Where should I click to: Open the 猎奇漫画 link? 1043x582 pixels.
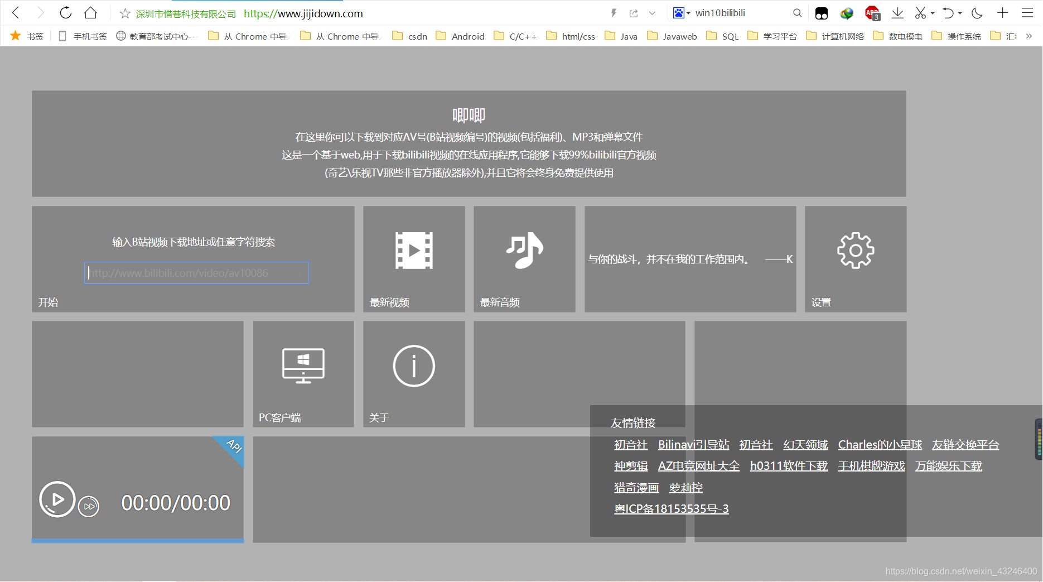tap(636, 488)
